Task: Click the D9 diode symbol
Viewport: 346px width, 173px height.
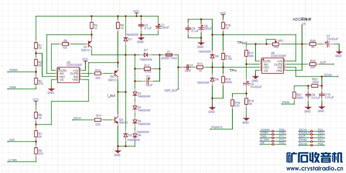Action: 212,79
